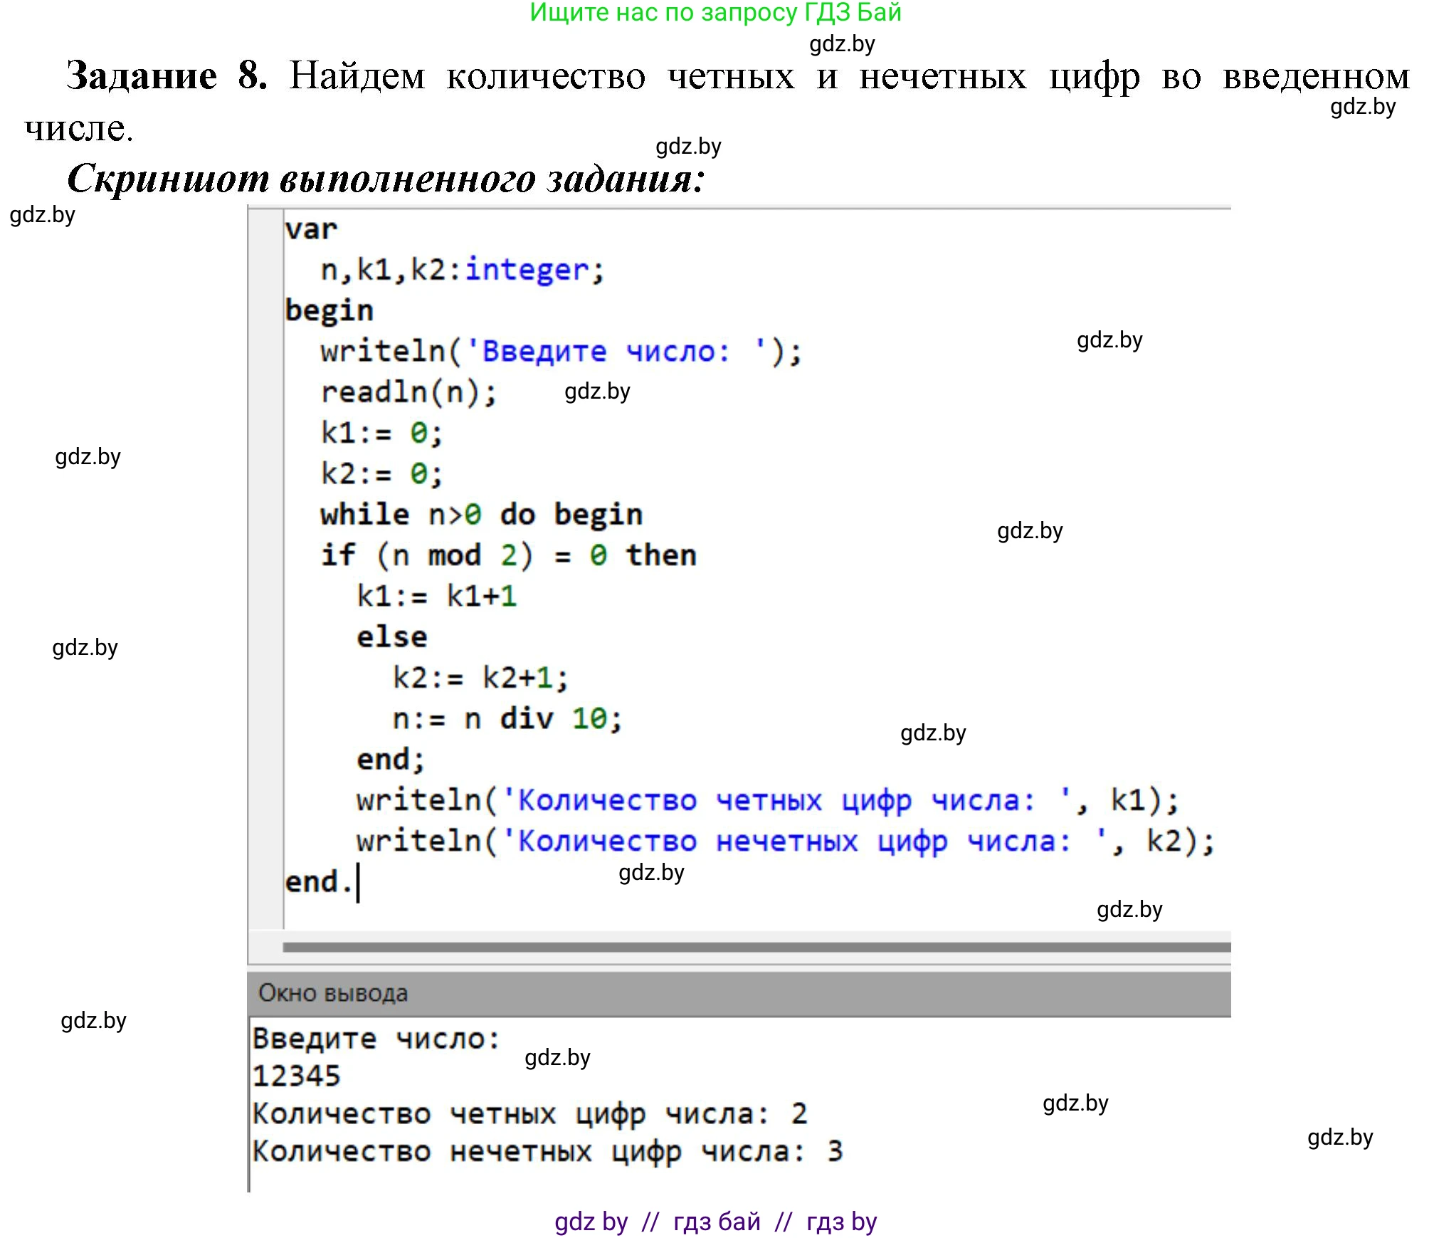The width and height of the screenshot is (1434, 1238).
Task: Click the 'readln(n);' code line
Action: click(408, 392)
